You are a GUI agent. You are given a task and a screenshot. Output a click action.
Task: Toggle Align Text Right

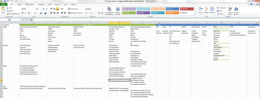[57, 13]
